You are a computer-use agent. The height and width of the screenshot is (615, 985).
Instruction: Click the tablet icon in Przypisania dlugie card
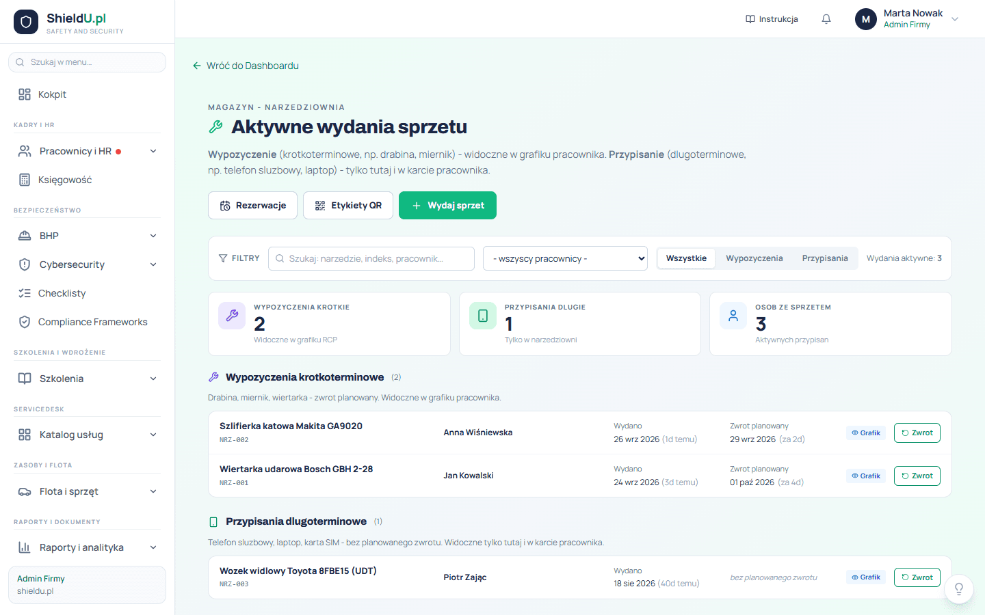(483, 316)
